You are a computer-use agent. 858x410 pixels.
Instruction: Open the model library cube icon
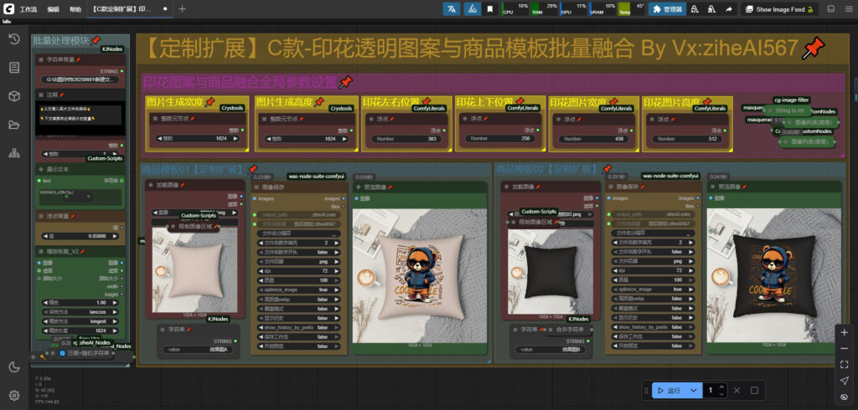[14, 96]
